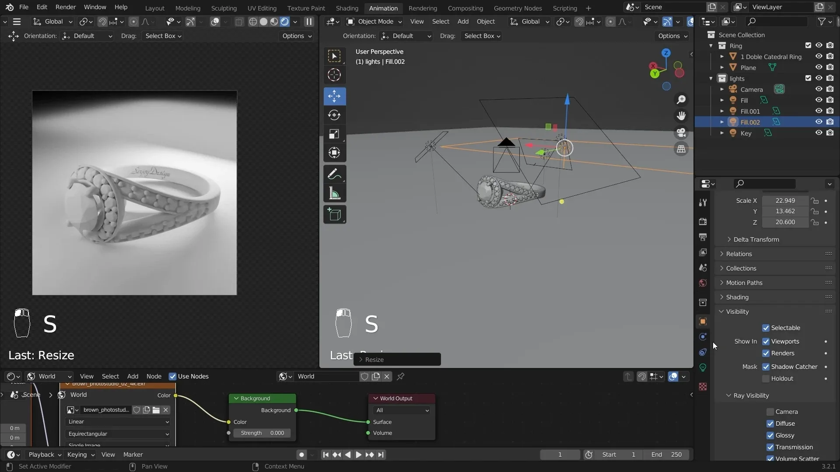
Task: Open the Render menu
Action: point(66,7)
